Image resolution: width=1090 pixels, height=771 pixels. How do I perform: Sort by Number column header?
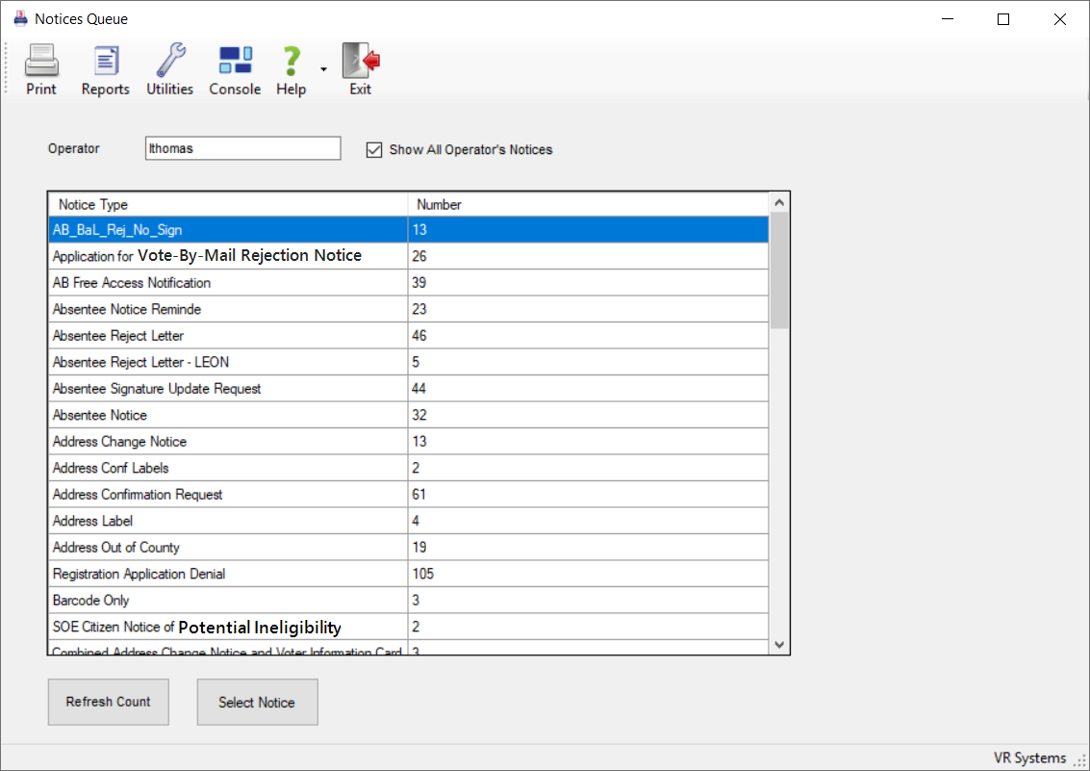point(587,204)
